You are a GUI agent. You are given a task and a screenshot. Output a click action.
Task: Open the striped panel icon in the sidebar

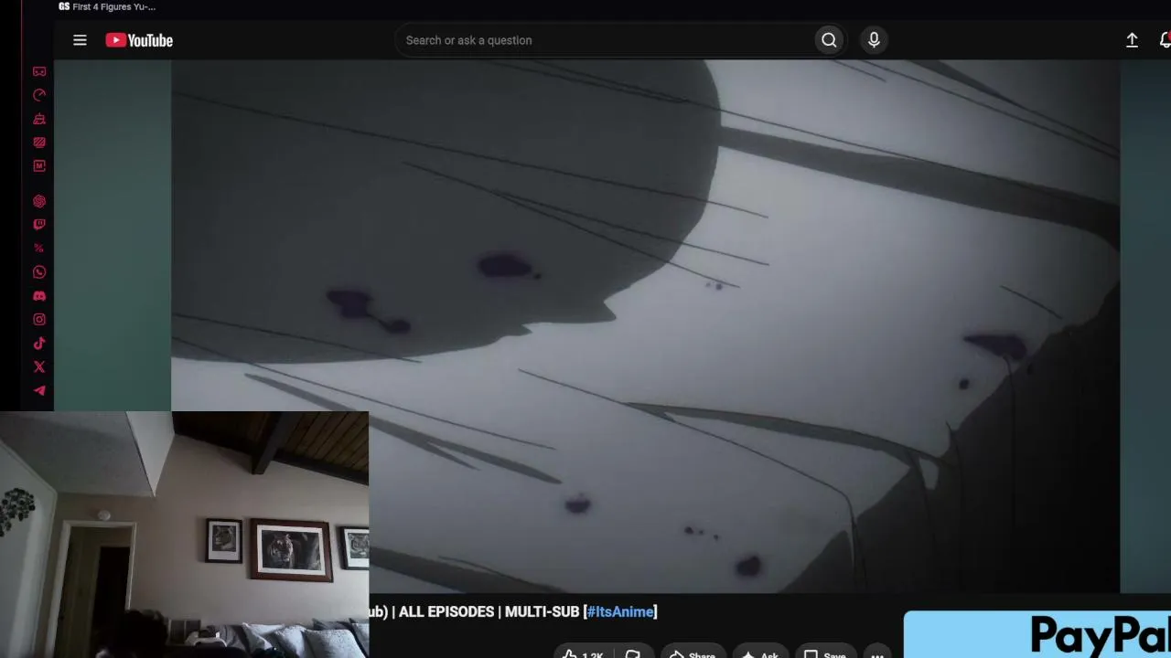(39, 143)
